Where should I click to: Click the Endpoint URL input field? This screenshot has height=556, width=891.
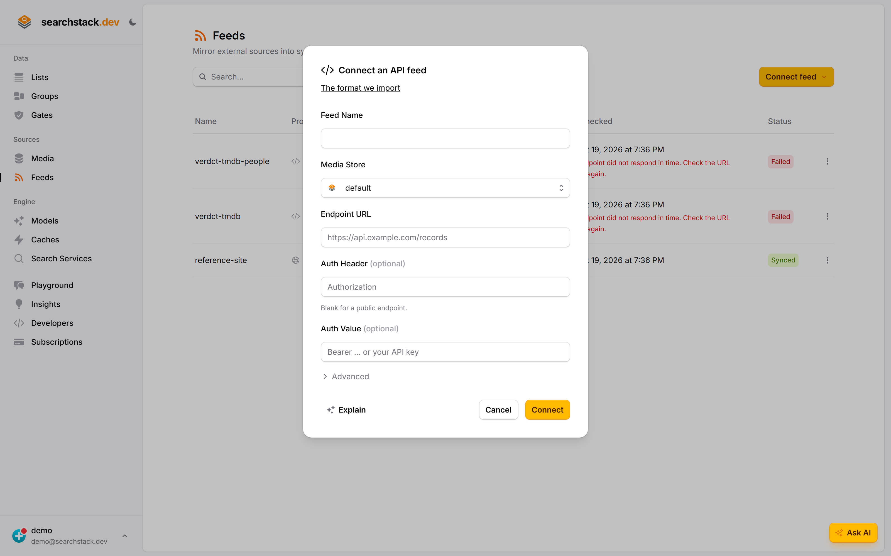tap(445, 237)
